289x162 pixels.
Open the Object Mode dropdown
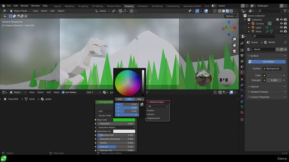[20, 11]
